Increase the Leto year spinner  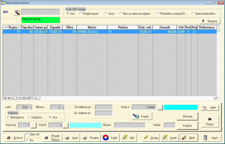click(31, 106)
